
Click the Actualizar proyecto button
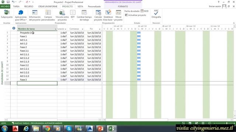click(x=135, y=15)
